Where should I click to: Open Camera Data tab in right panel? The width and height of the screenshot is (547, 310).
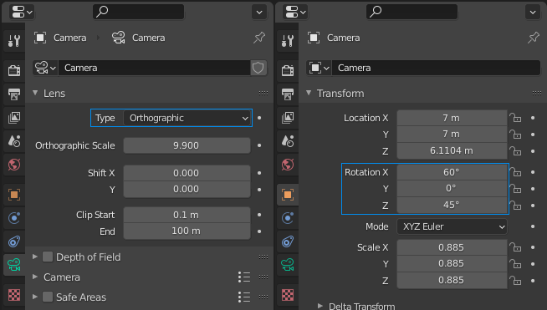tap(288, 265)
